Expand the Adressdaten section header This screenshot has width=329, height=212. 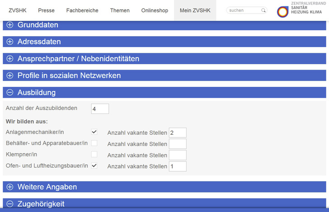click(x=164, y=42)
